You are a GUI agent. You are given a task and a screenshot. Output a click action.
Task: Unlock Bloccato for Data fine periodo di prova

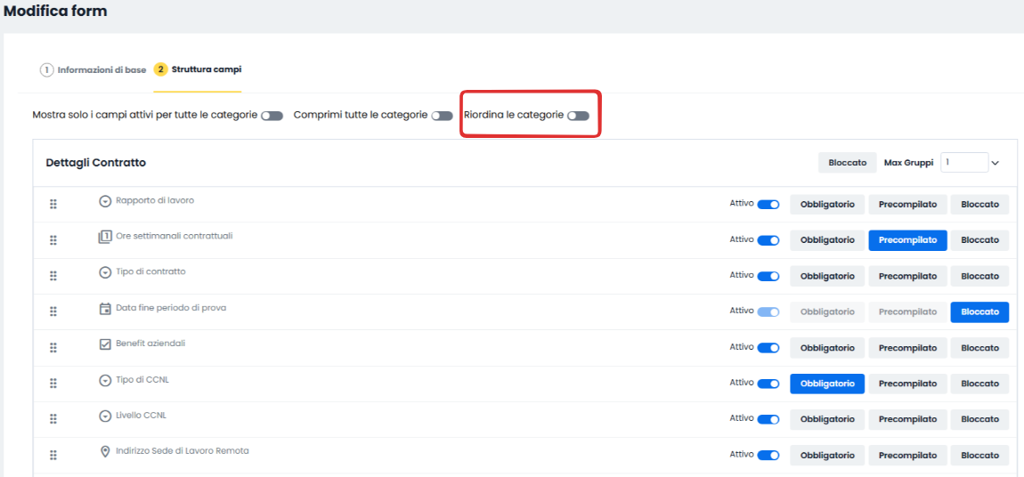979,311
